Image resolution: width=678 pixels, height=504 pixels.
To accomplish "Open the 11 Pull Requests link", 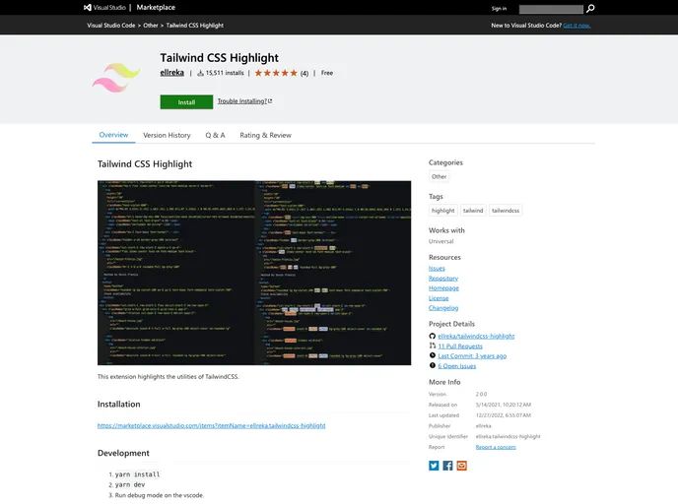I will click(460, 346).
